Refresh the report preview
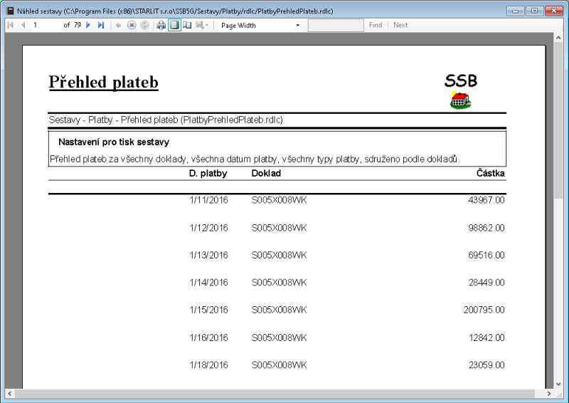Viewport: 569px width, 403px height. click(x=145, y=25)
